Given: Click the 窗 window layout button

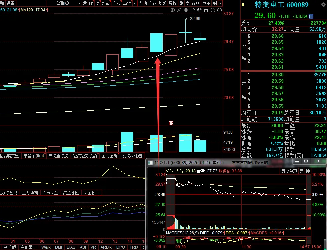Looking at the screenshot, I should coord(187,3).
